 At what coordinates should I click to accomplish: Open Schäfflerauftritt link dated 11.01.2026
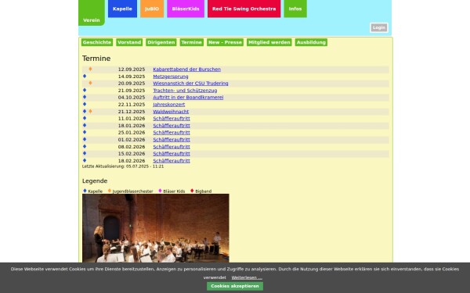coord(172,119)
